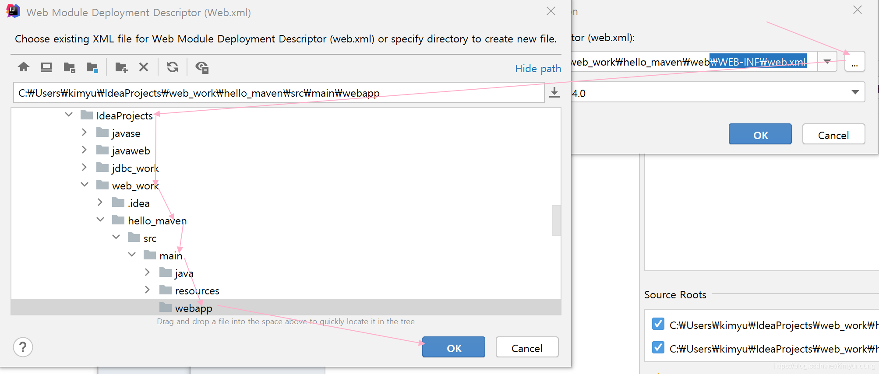Open path history download-arrow icon
The height and width of the screenshot is (374, 879).
(x=554, y=92)
